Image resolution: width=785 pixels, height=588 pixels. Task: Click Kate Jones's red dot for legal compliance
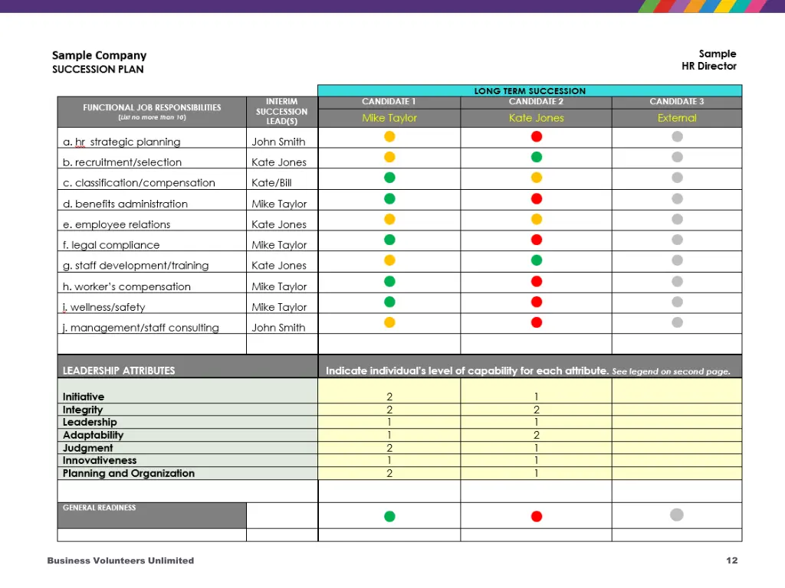click(x=537, y=240)
